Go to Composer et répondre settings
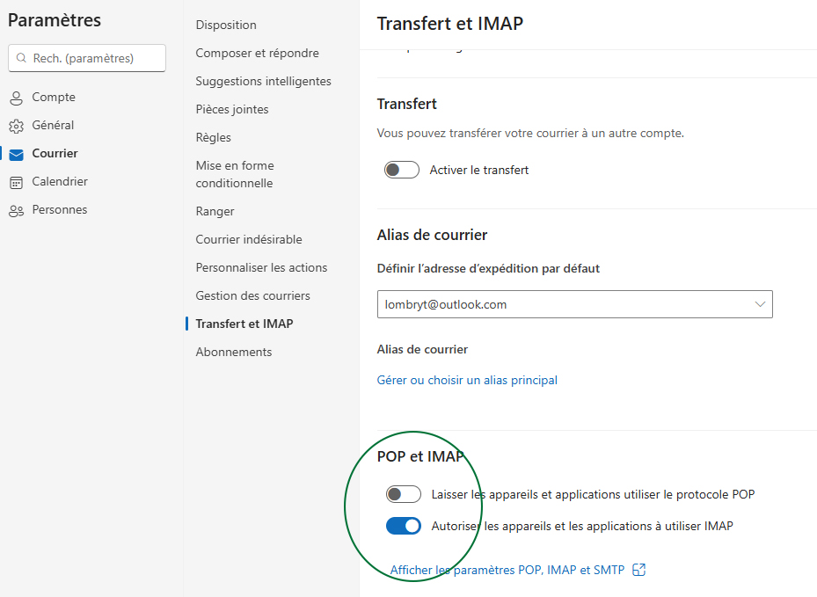Image resolution: width=817 pixels, height=597 pixels. click(258, 53)
